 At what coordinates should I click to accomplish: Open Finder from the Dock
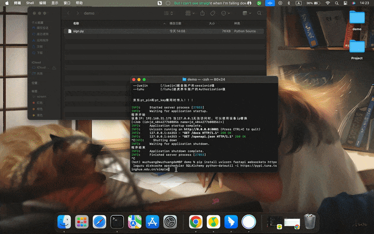pos(64,222)
